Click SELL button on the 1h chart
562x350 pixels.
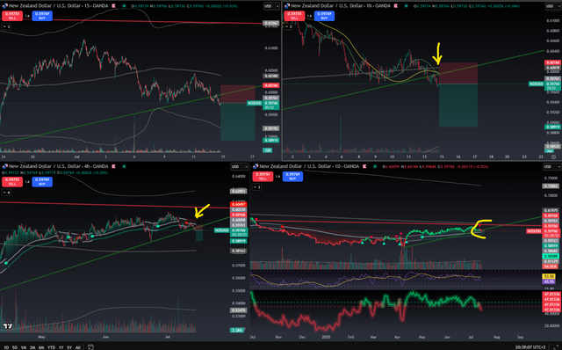point(294,16)
